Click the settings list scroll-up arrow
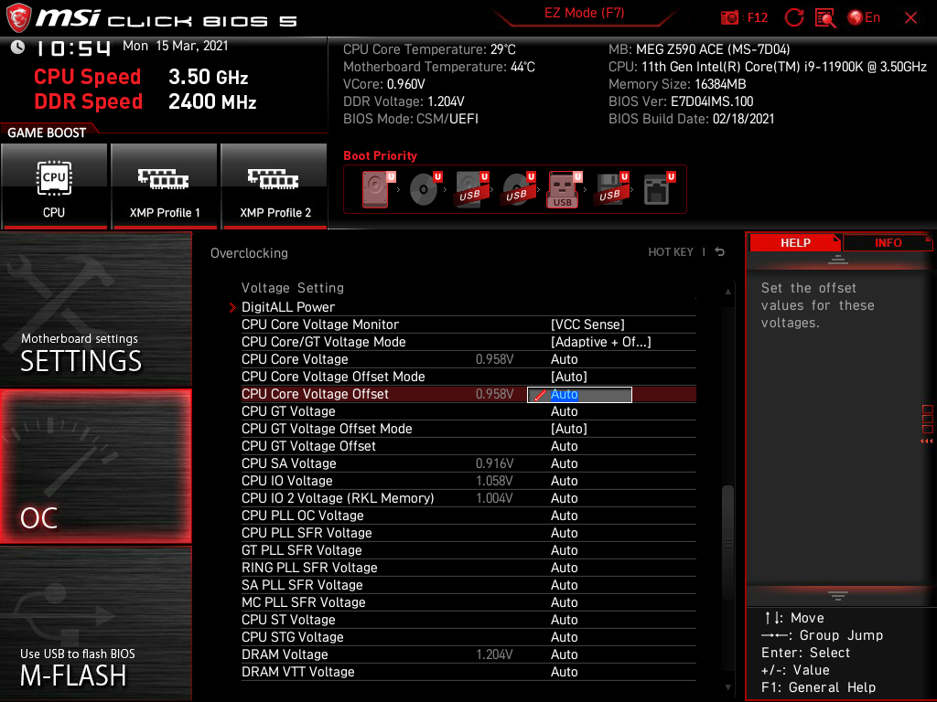This screenshot has height=702, width=937. tap(727, 292)
